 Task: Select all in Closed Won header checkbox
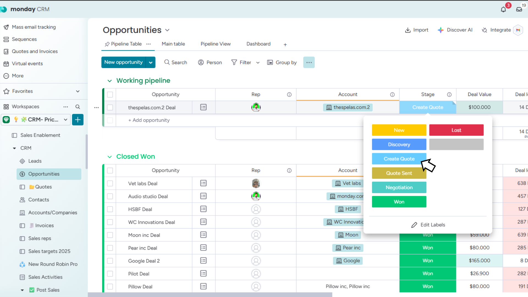[110, 170]
